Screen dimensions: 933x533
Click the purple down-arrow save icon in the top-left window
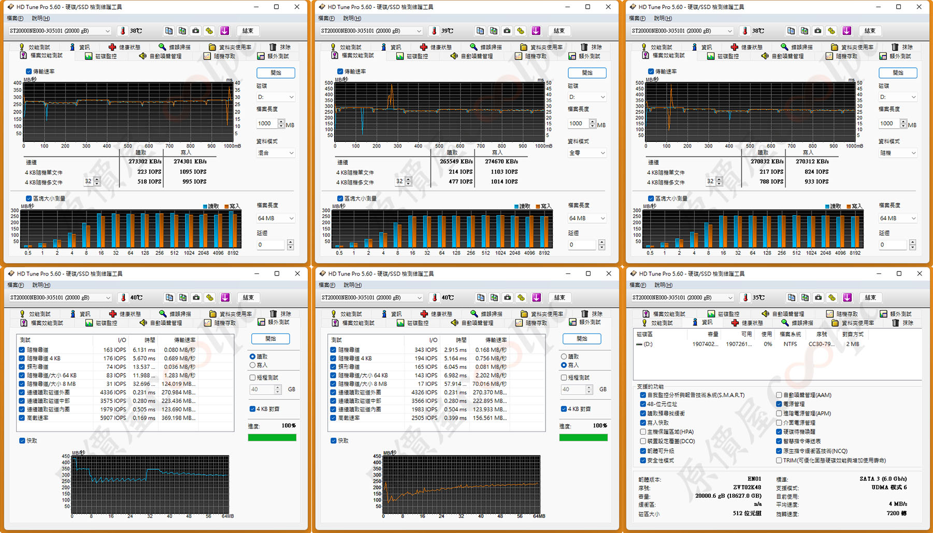click(x=225, y=31)
